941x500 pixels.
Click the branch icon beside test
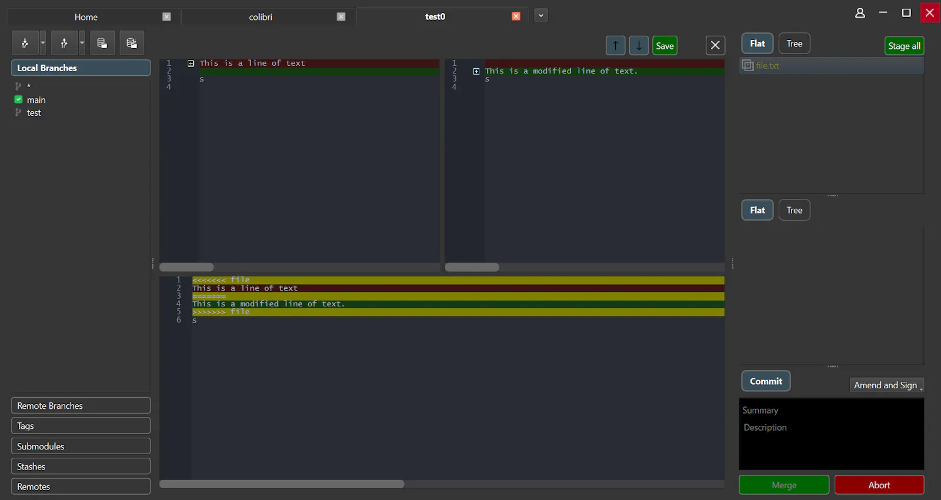coord(18,112)
